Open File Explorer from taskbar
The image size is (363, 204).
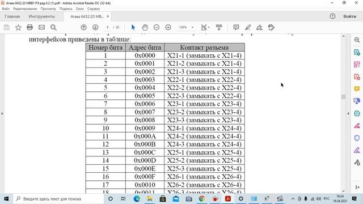pos(150,199)
